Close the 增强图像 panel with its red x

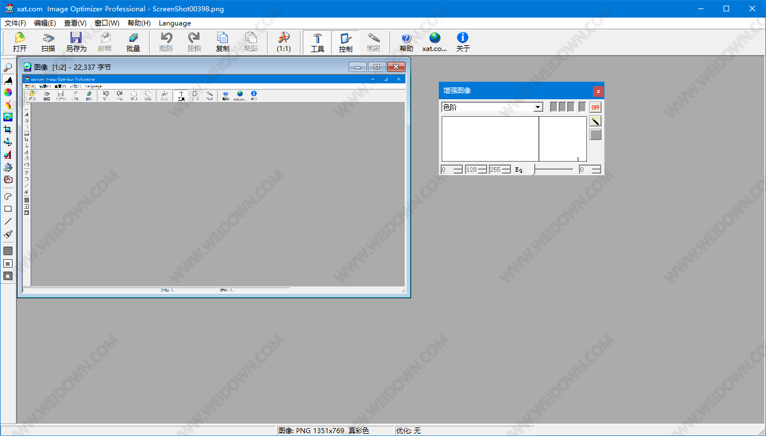(x=598, y=91)
